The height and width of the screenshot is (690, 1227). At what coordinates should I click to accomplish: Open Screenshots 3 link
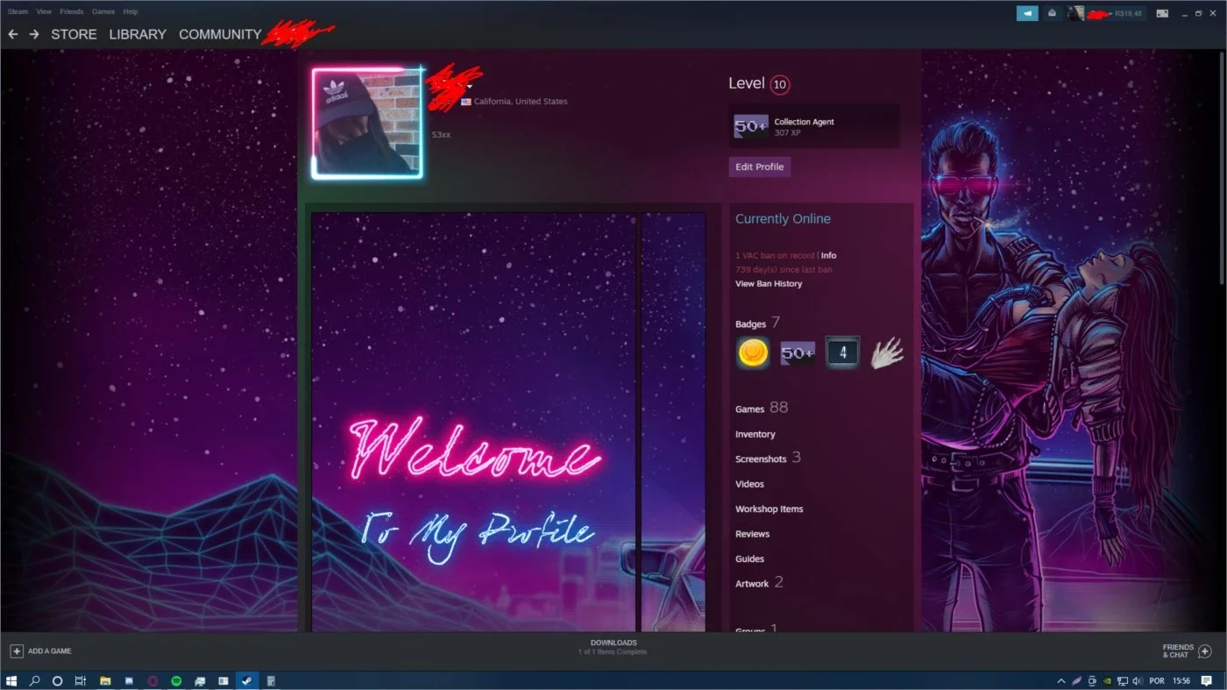(768, 458)
